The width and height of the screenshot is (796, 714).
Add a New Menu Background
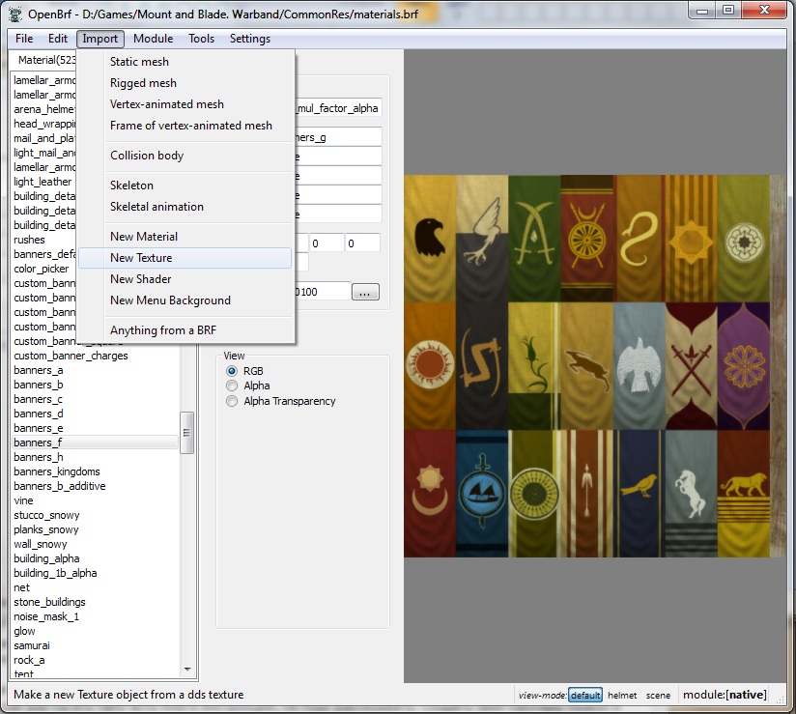(x=185, y=300)
